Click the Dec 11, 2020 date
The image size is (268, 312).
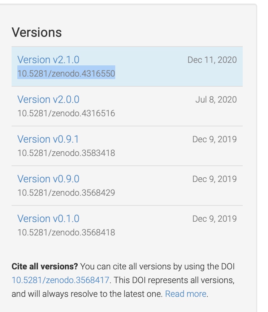[212, 60]
